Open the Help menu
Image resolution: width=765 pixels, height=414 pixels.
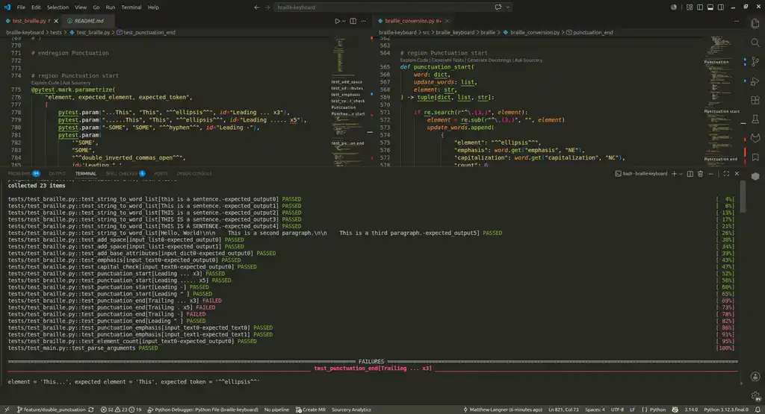point(153,7)
